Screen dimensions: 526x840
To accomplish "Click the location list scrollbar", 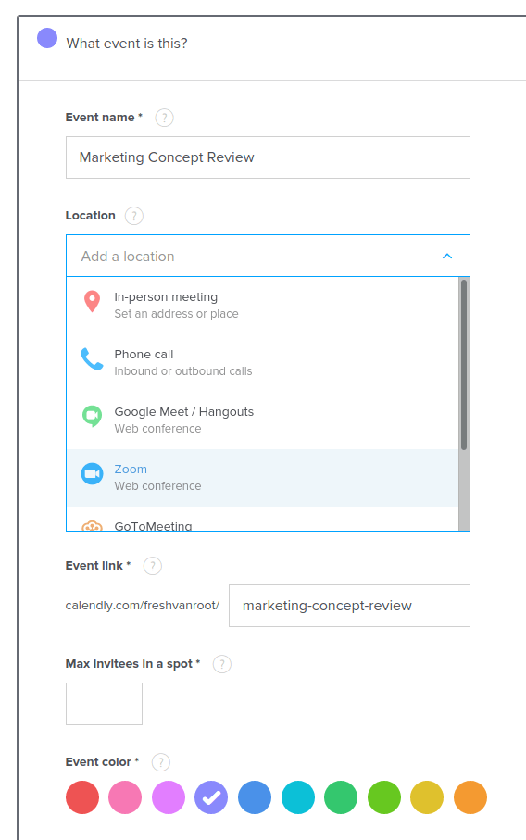I will [464, 364].
